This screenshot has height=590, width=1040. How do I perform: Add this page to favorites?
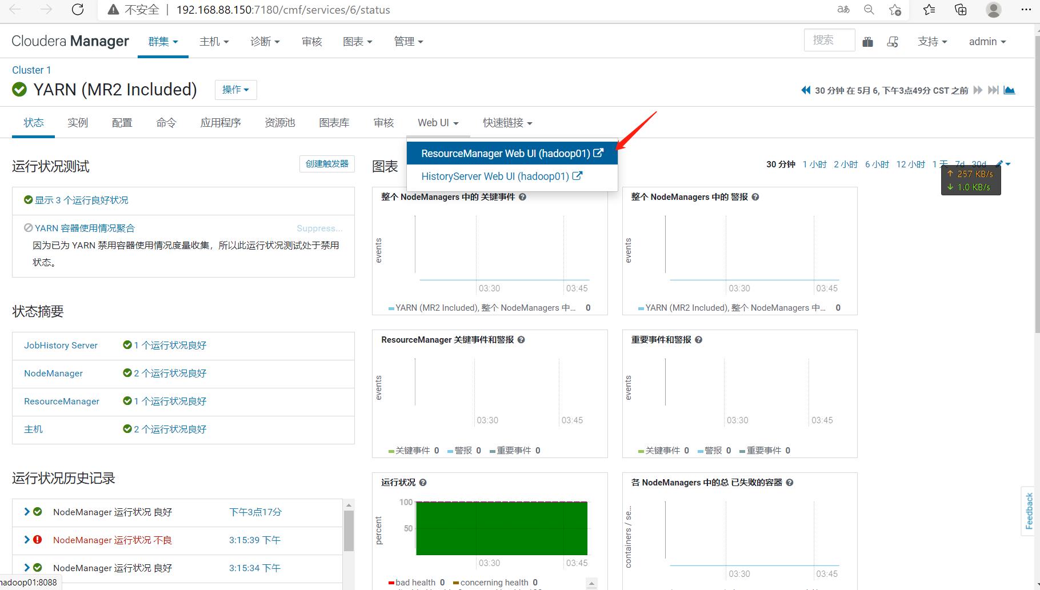895,10
